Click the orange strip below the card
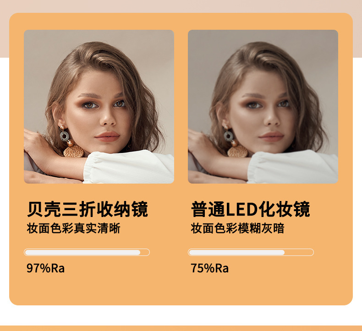 [181, 328]
